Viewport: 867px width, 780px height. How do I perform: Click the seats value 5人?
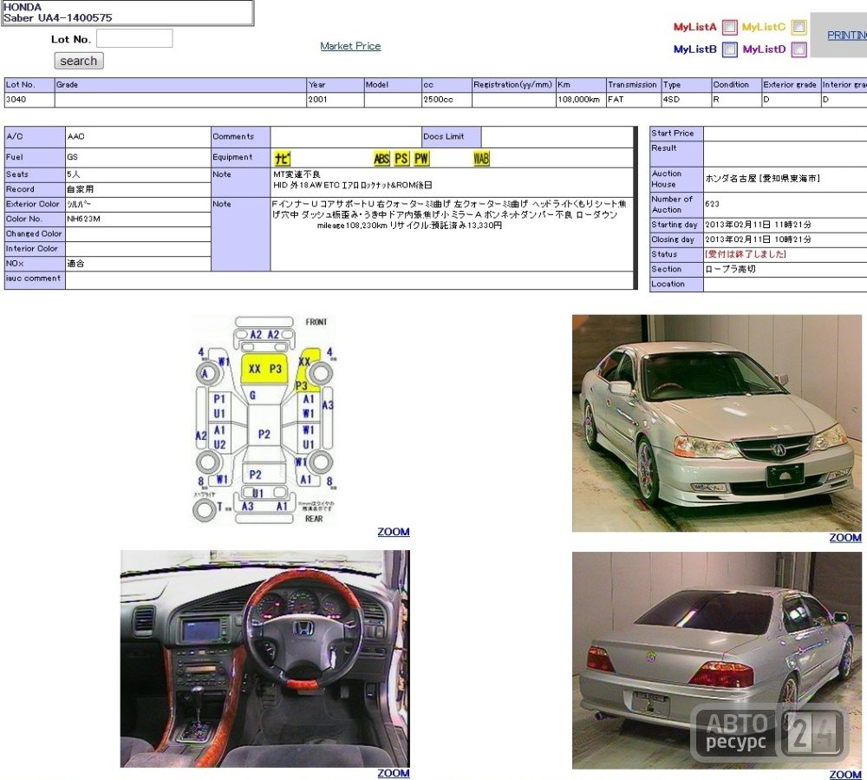pos(74,174)
